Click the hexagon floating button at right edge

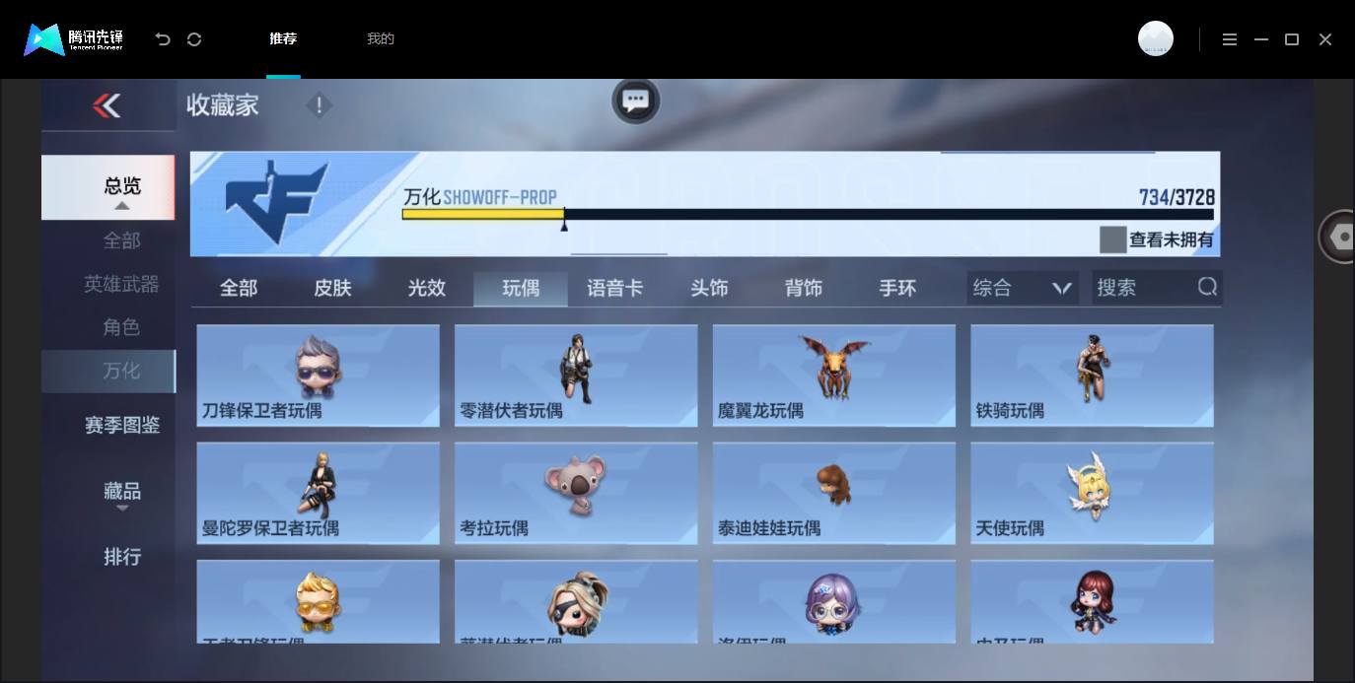tap(1338, 237)
